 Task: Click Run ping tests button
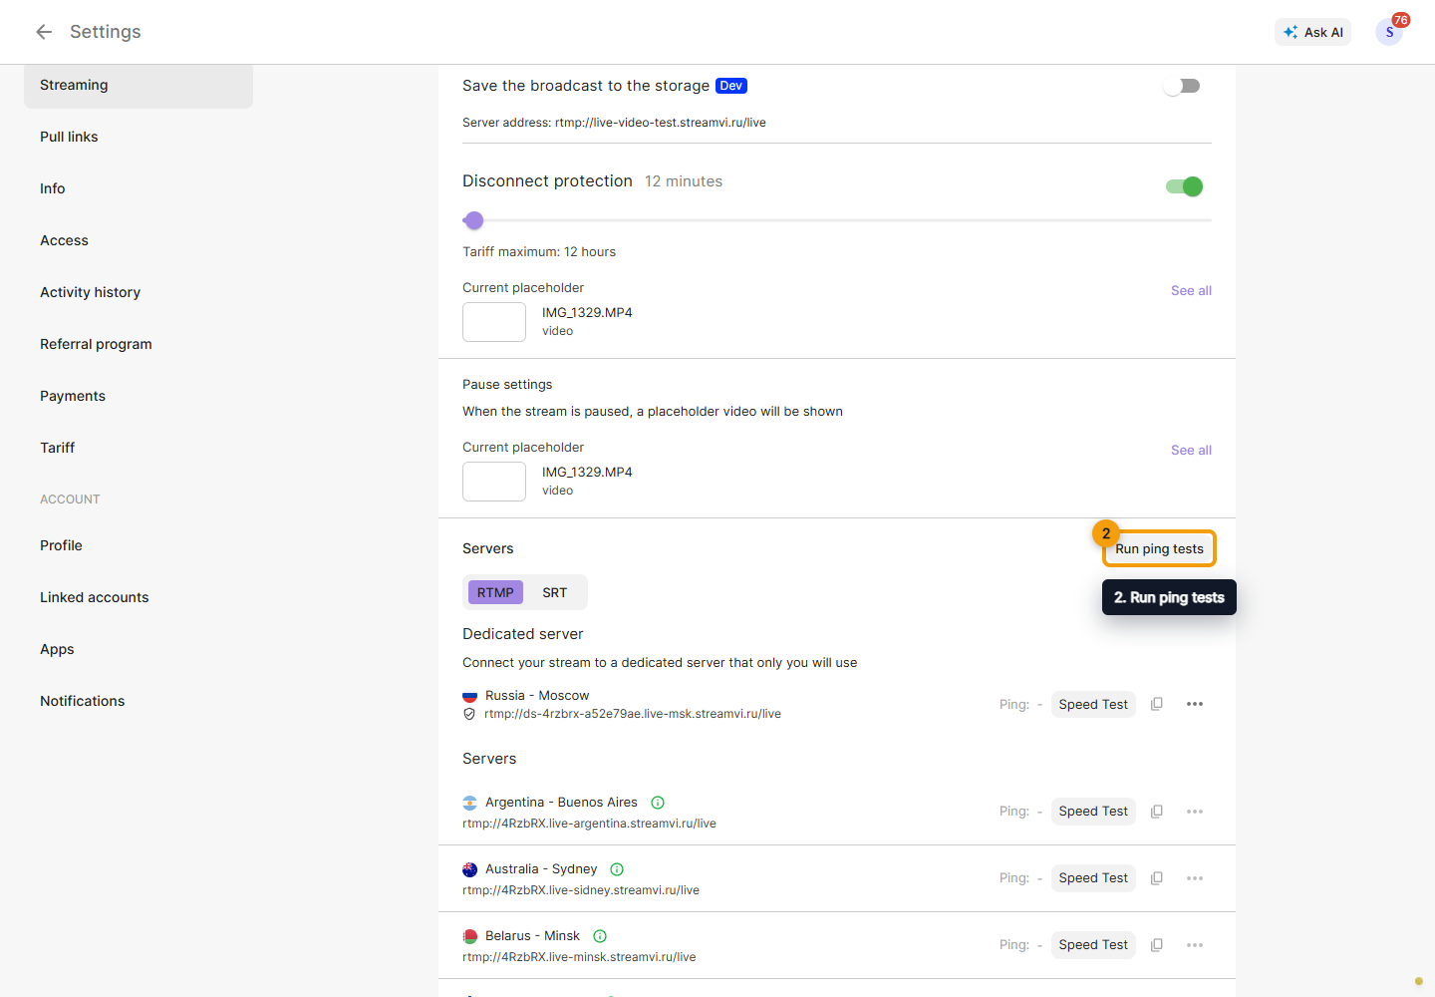click(1159, 548)
